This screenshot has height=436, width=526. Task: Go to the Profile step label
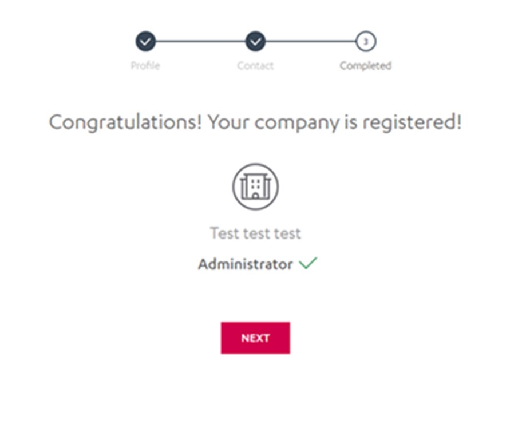click(145, 66)
